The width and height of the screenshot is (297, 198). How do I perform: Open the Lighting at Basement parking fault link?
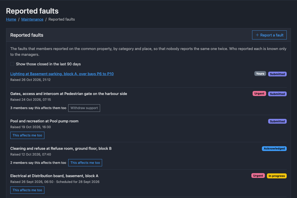click(62, 74)
